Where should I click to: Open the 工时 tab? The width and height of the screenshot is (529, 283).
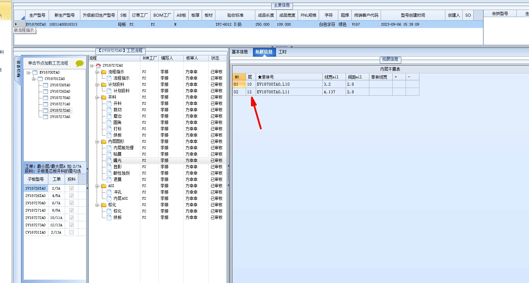coord(283,52)
